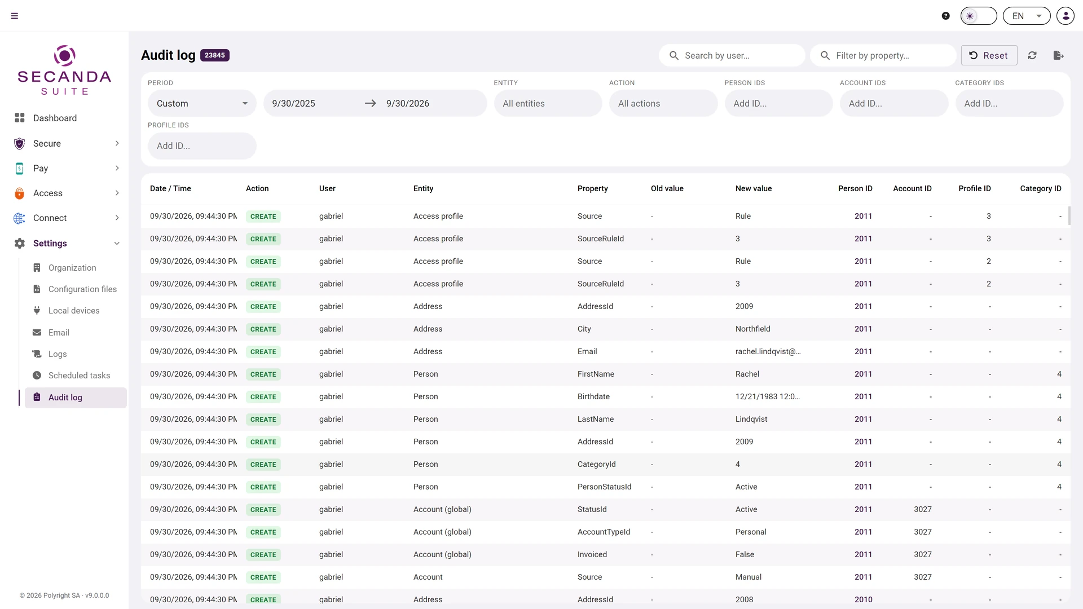Screen dimensions: 1083x609
Task: Toggle the light/dark theme switch
Action: (979, 16)
